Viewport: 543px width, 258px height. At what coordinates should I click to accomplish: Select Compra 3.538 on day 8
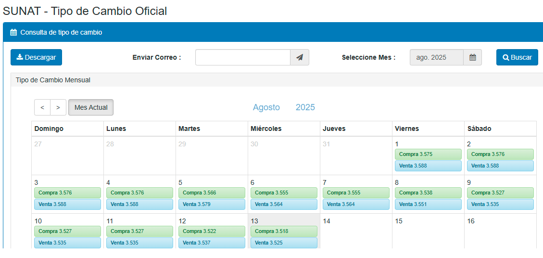pyautogui.click(x=429, y=193)
